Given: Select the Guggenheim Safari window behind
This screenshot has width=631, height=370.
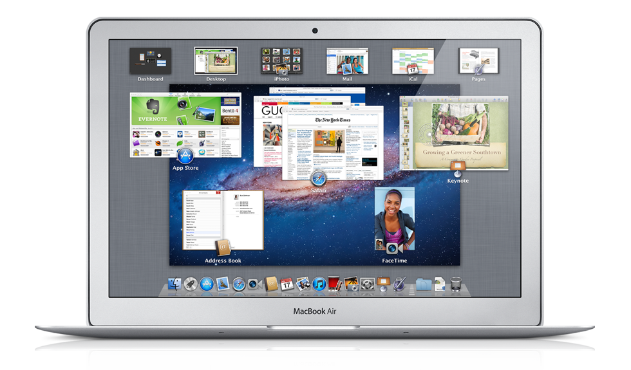Looking at the screenshot, I should click(x=267, y=133).
